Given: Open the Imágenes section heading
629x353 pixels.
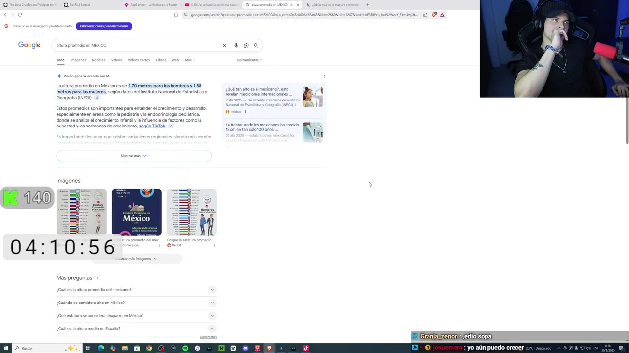Looking at the screenshot, I should click(x=68, y=181).
